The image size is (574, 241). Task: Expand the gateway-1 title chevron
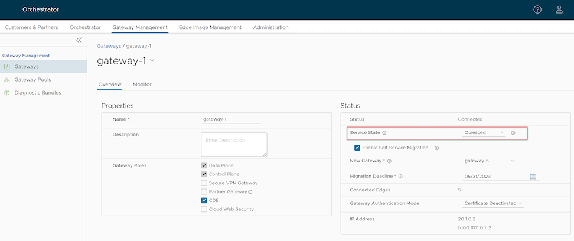tap(152, 60)
